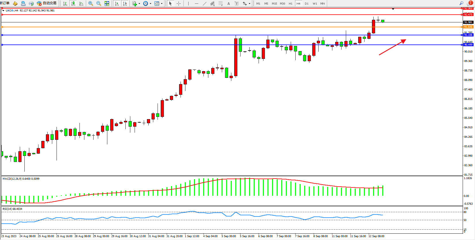
Task: Click the Zoom In magnifier icon
Action: click(91, 3)
